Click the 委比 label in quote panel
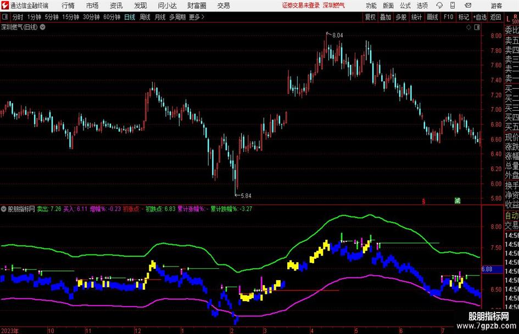The width and height of the screenshot is (519, 334). click(512, 30)
